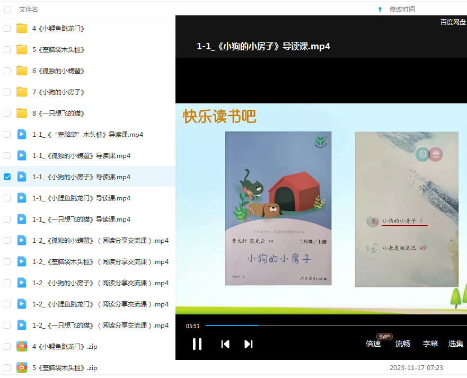The image size is (467, 378).
Task: Change video quality via 流畅
Action: [x=403, y=344]
